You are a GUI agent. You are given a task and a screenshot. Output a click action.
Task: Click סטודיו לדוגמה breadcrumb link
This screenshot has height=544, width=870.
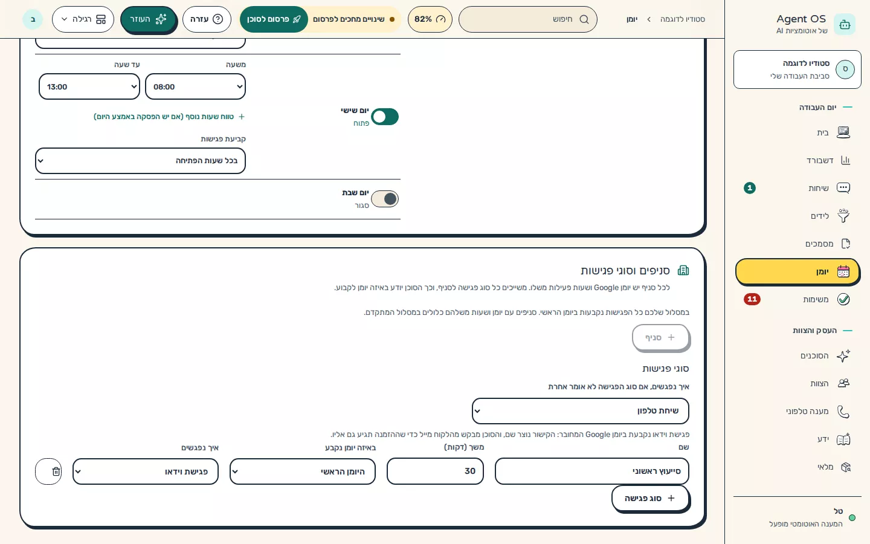(x=682, y=19)
